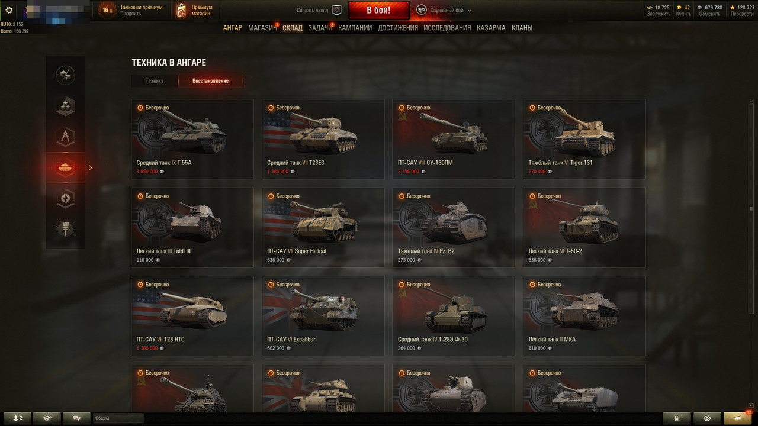
Task: Open the blueprints compass sidebar icon
Action: (65, 137)
